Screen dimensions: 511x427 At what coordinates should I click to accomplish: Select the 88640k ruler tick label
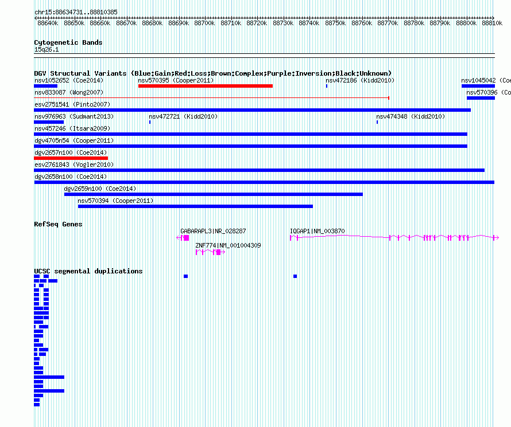[48, 23]
